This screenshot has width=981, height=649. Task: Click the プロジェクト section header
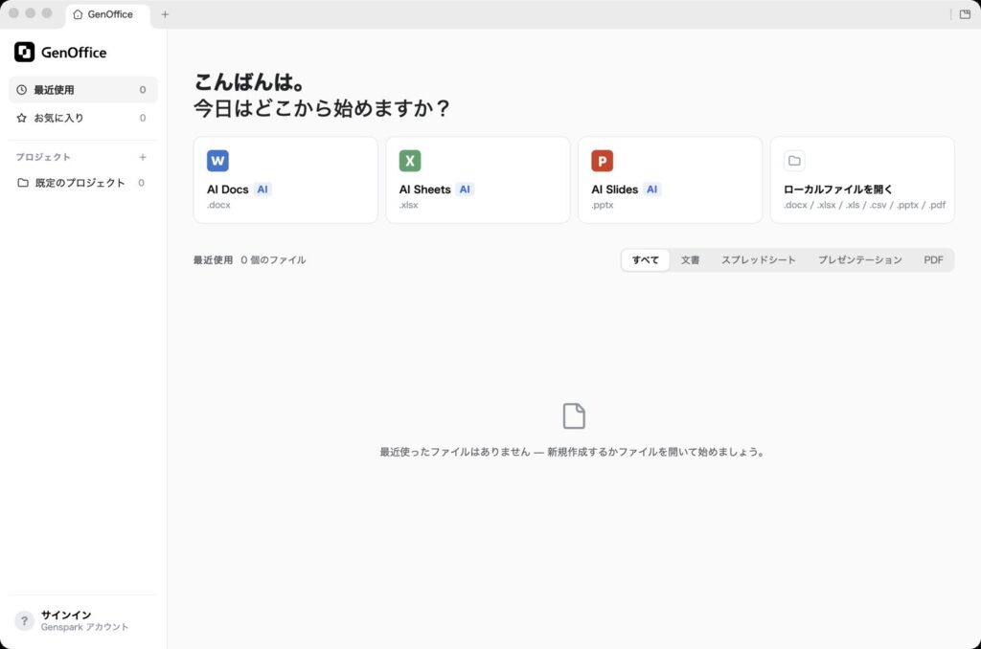click(x=43, y=157)
